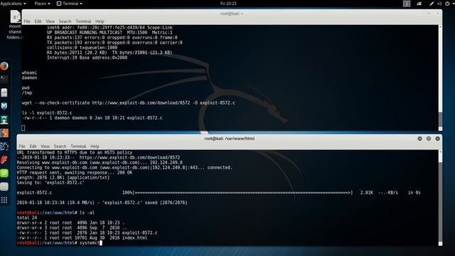Open the Maltego dock icon
The width and height of the screenshot is (455, 256).
4,146
